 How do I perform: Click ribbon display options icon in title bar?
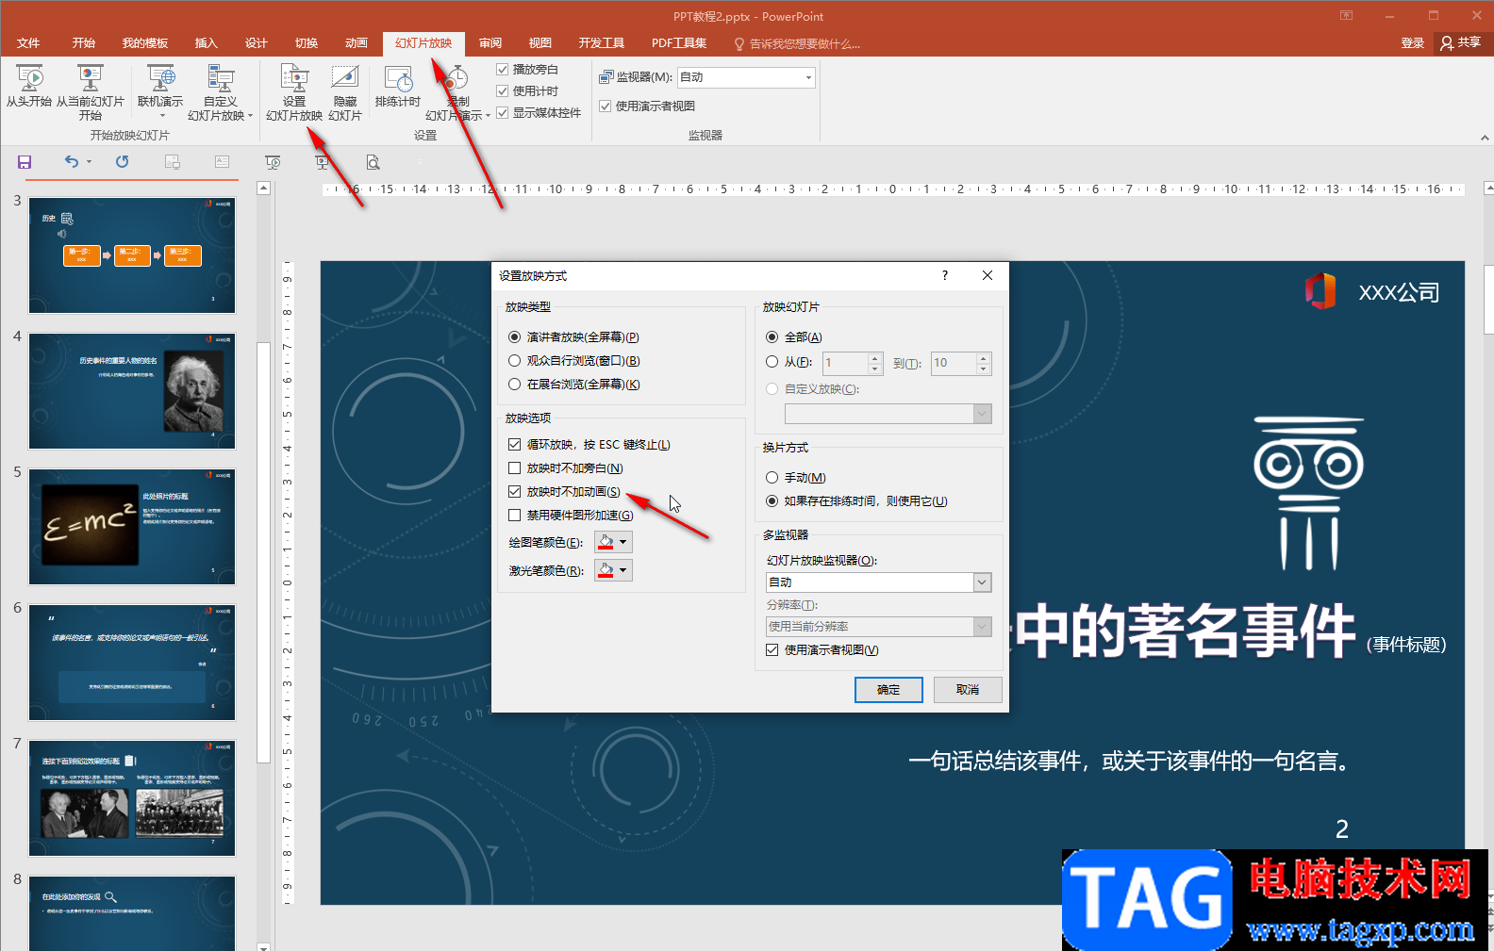(x=1346, y=15)
